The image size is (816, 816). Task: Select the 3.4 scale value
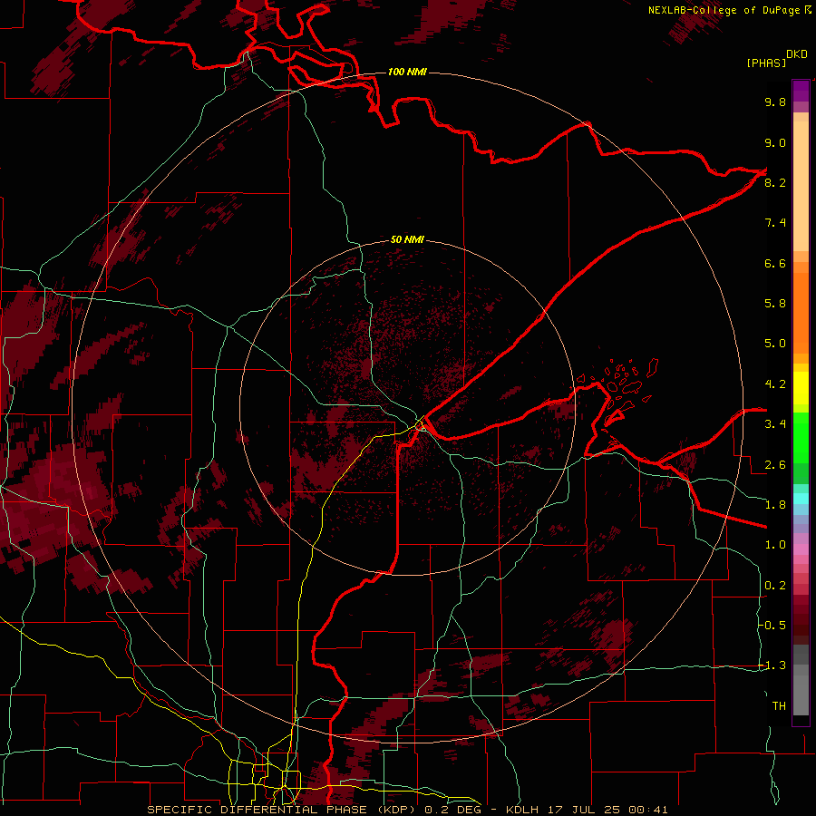click(x=775, y=424)
